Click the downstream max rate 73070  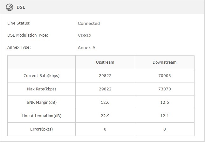click(164, 89)
